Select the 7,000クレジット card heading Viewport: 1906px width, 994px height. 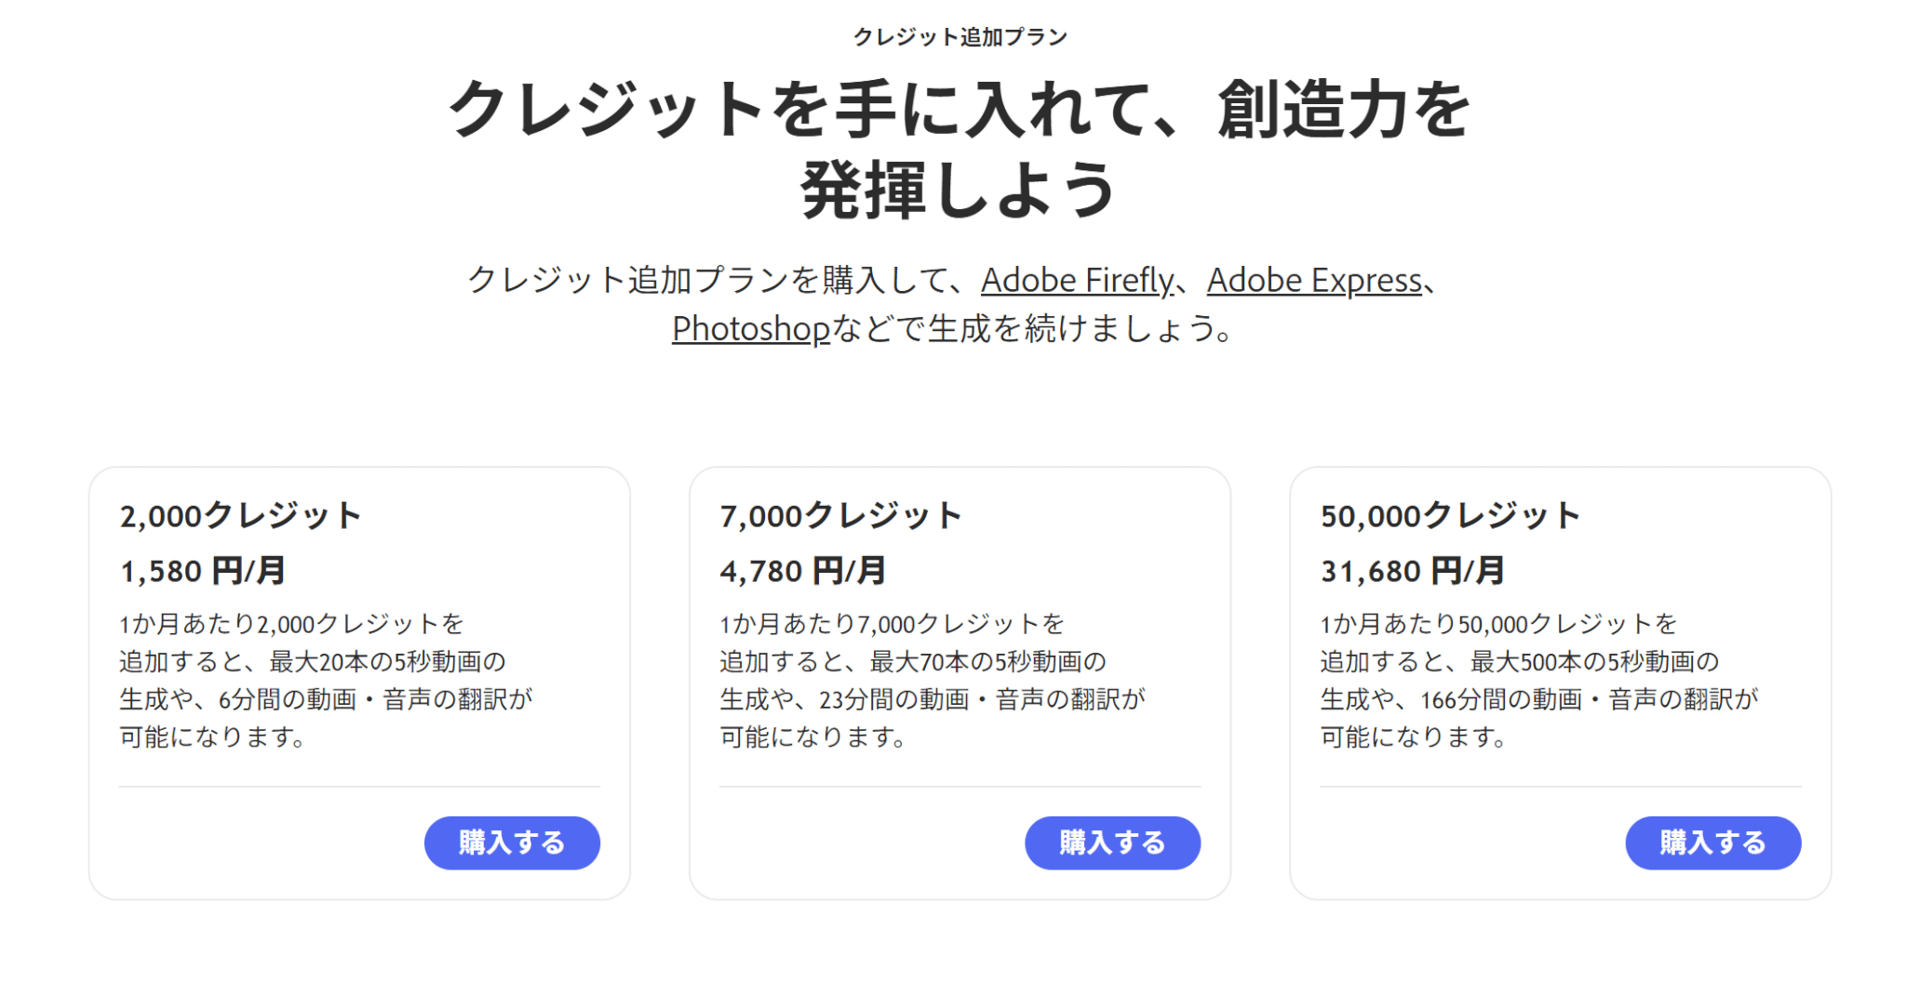coord(840,515)
